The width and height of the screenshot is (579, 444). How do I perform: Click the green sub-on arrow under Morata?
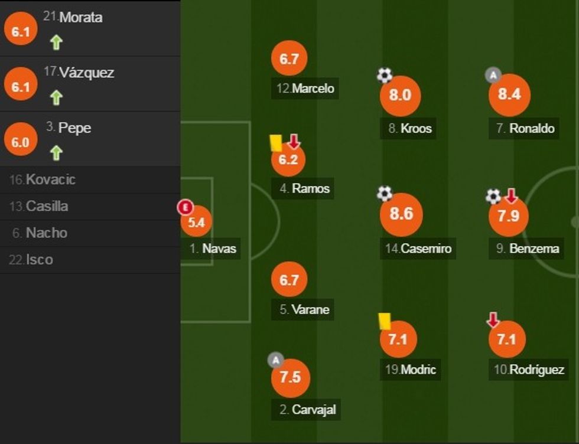click(56, 43)
